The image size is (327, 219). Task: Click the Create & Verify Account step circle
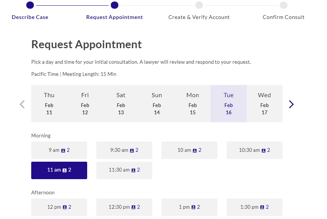click(199, 5)
